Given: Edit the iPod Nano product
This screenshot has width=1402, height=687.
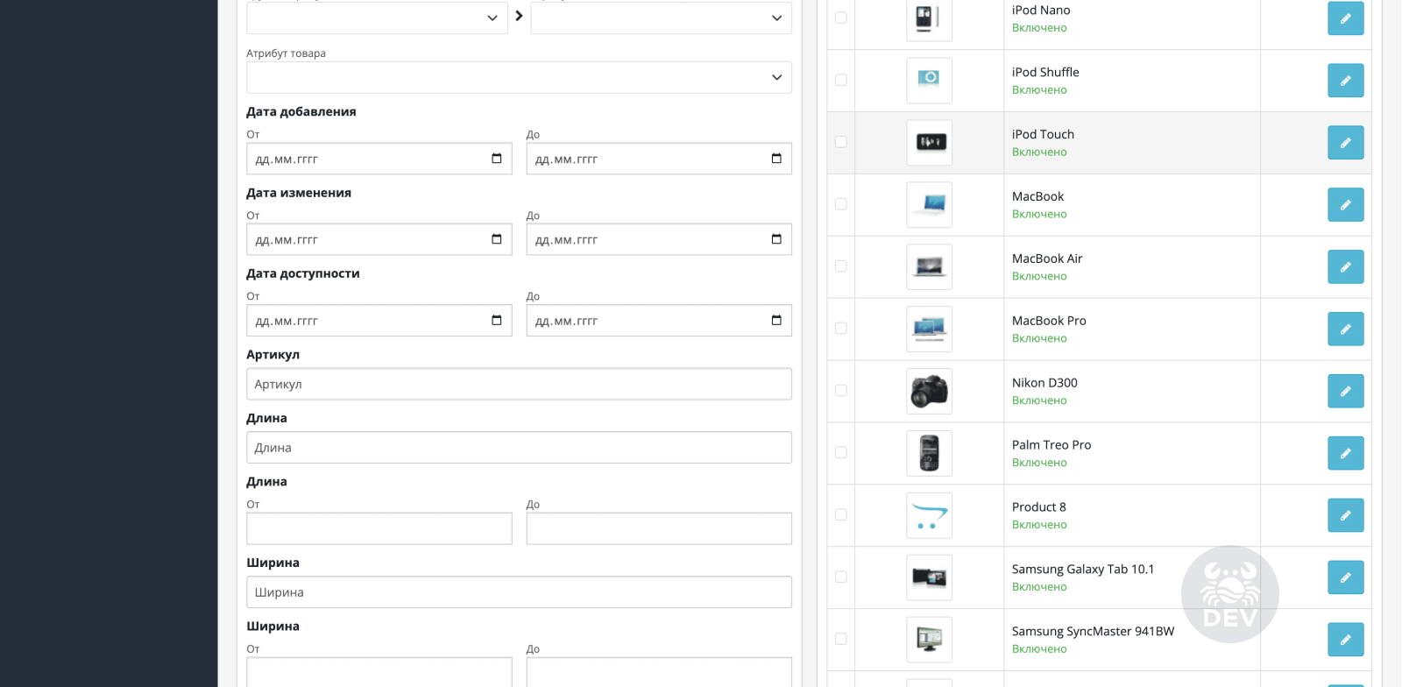Looking at the screenshot, I should click(1345, 18).
